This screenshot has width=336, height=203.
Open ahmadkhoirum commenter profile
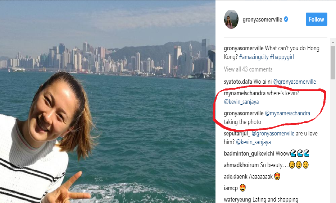[x=241, y=165]
